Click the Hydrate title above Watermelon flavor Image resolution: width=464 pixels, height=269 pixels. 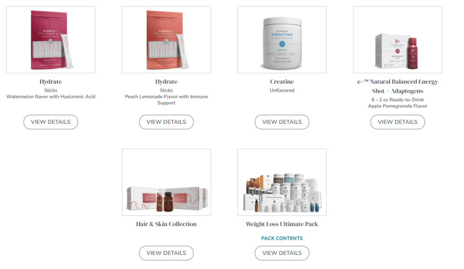51,81
